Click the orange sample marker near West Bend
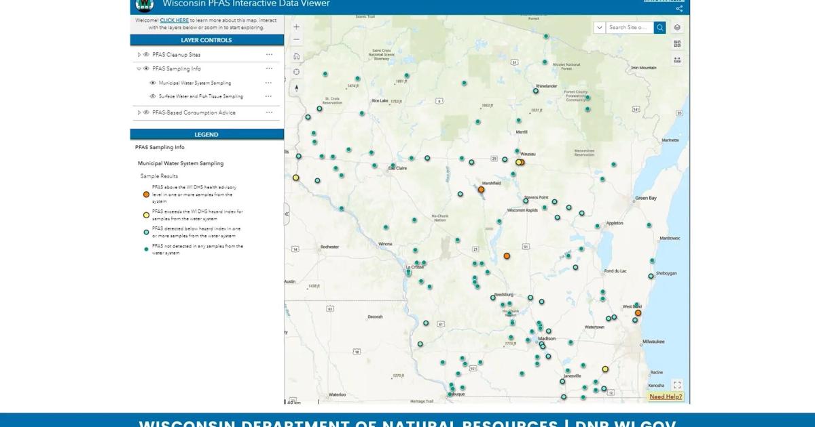This screenshot has height=427, width=815. [x=638, y=312]
